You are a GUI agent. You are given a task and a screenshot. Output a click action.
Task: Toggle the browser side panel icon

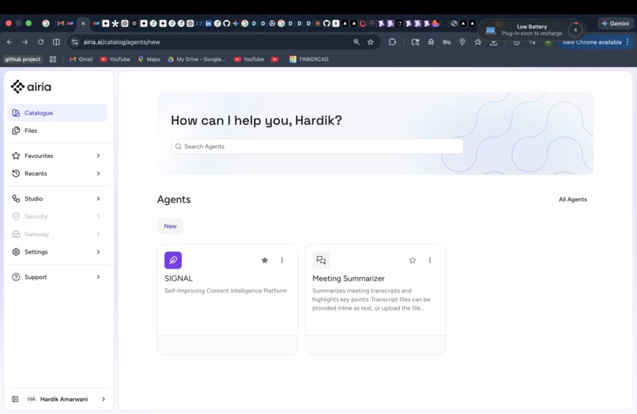tap(56, 42)
